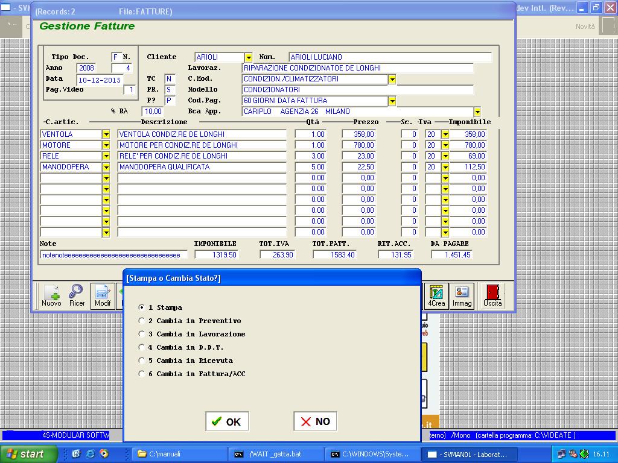Switch to the /WAIT _getta.bat taskbar window
Viewport: 618px width, 463px height.
point(275,454)
